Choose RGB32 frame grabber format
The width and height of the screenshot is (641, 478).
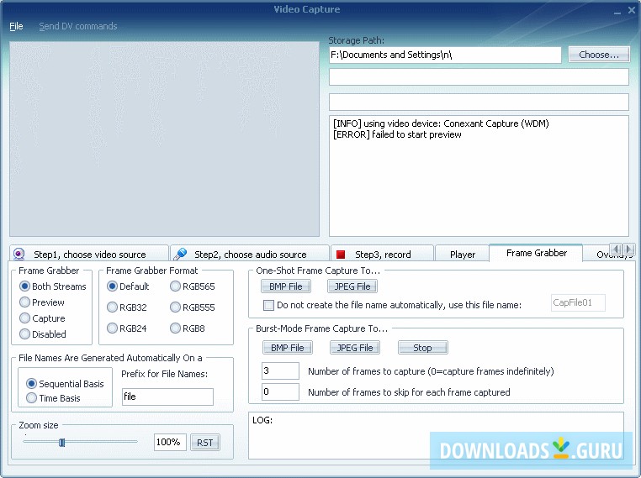[x=126, y=307]
